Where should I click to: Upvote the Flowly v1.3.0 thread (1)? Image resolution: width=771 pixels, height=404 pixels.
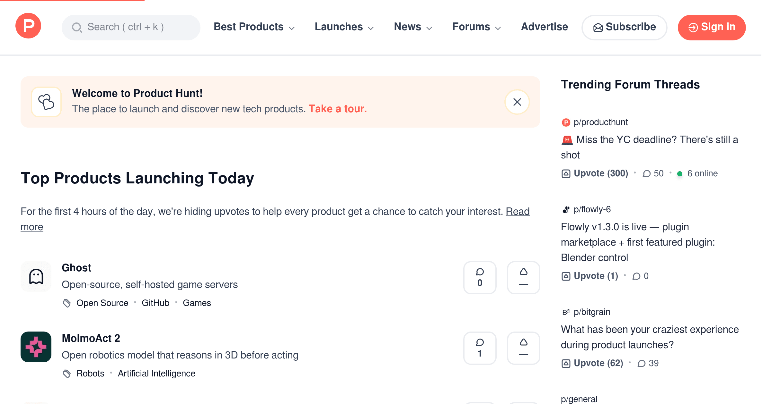[x=590, y=276]
